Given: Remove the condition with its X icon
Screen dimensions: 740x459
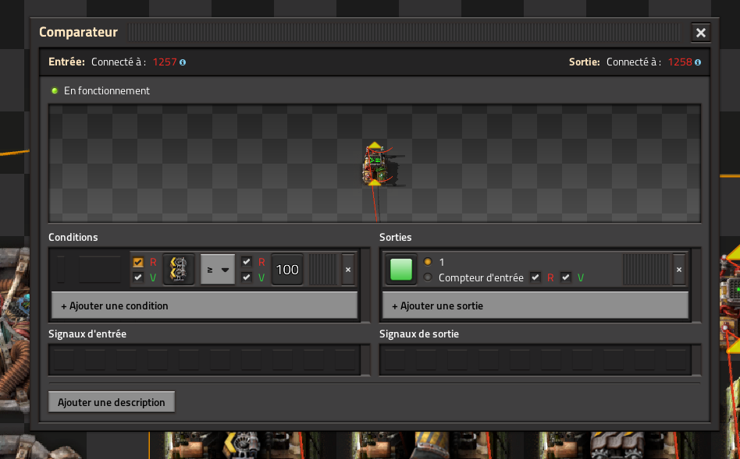Looking at the screenshot, I should pyautogui.click(x=348, y=270).
